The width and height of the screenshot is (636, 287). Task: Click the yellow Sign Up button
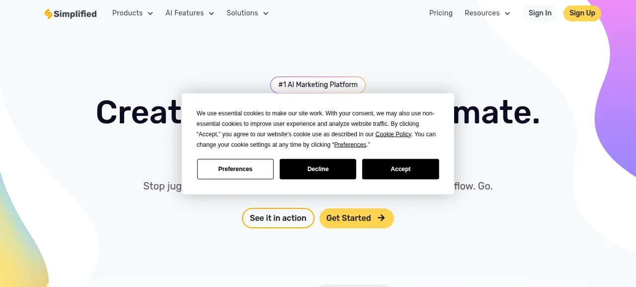point(582,13)
